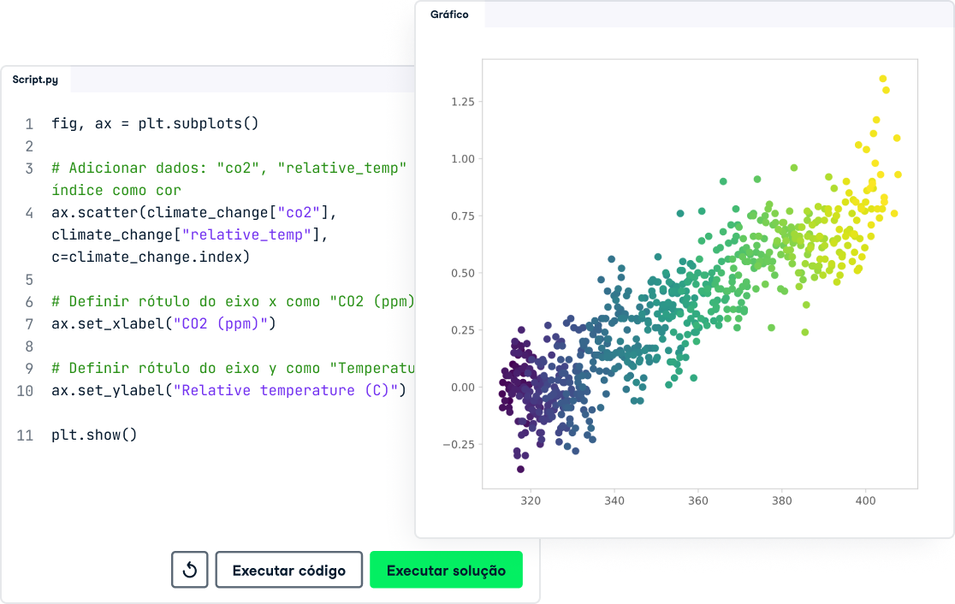Place cursor on the plt.subplots() line

154,123
